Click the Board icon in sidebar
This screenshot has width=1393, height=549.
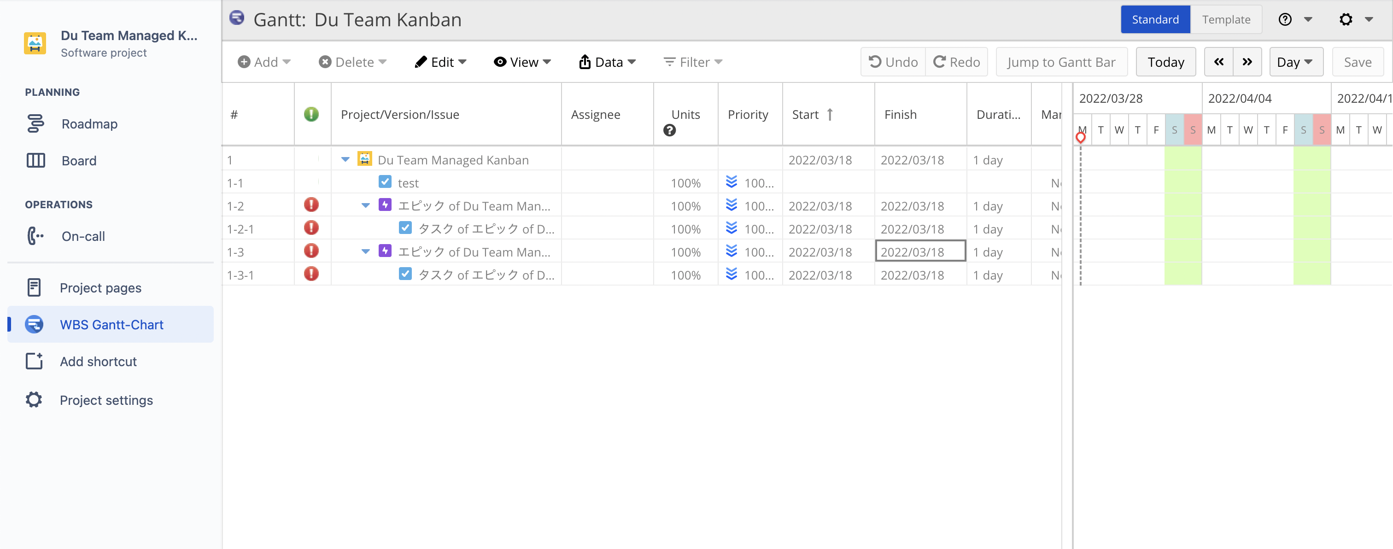click(x=35, y=161)
